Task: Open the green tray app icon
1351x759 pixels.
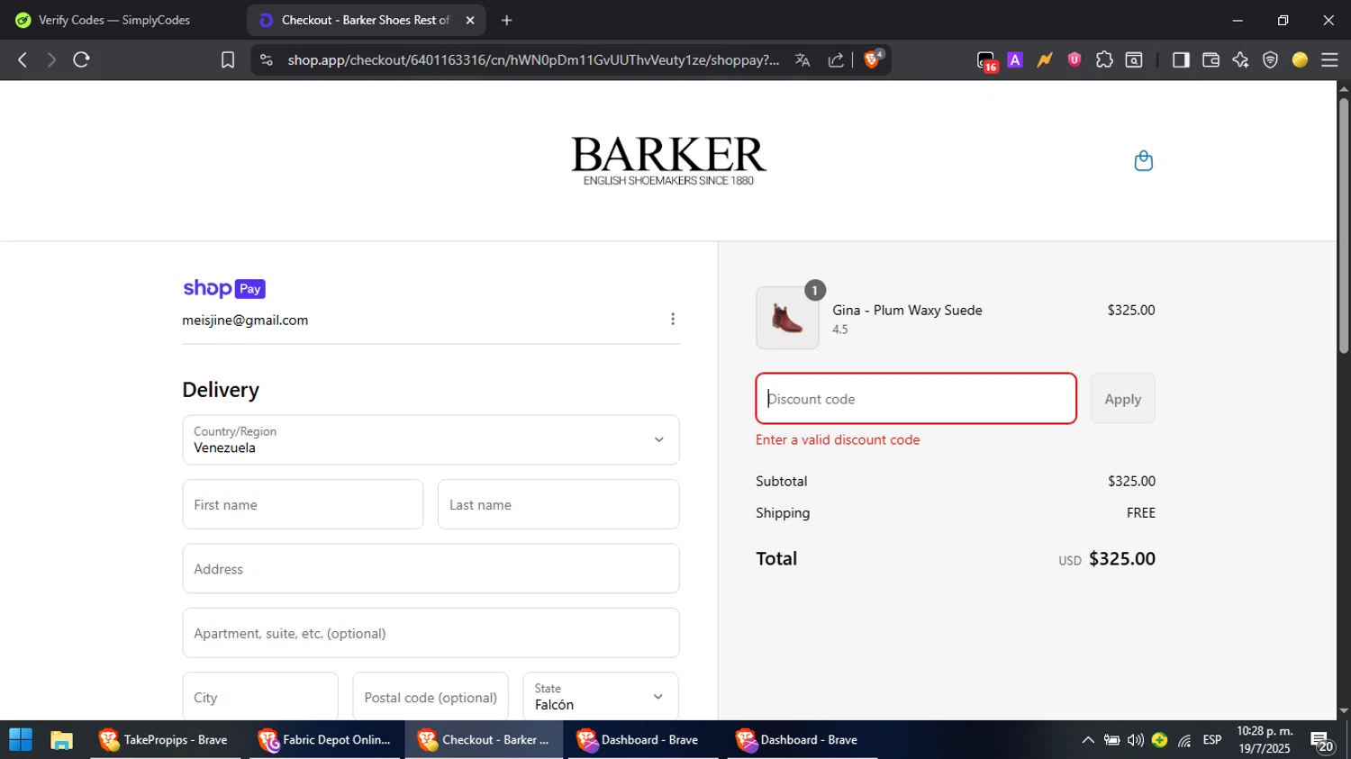Action: point(1160,740)
